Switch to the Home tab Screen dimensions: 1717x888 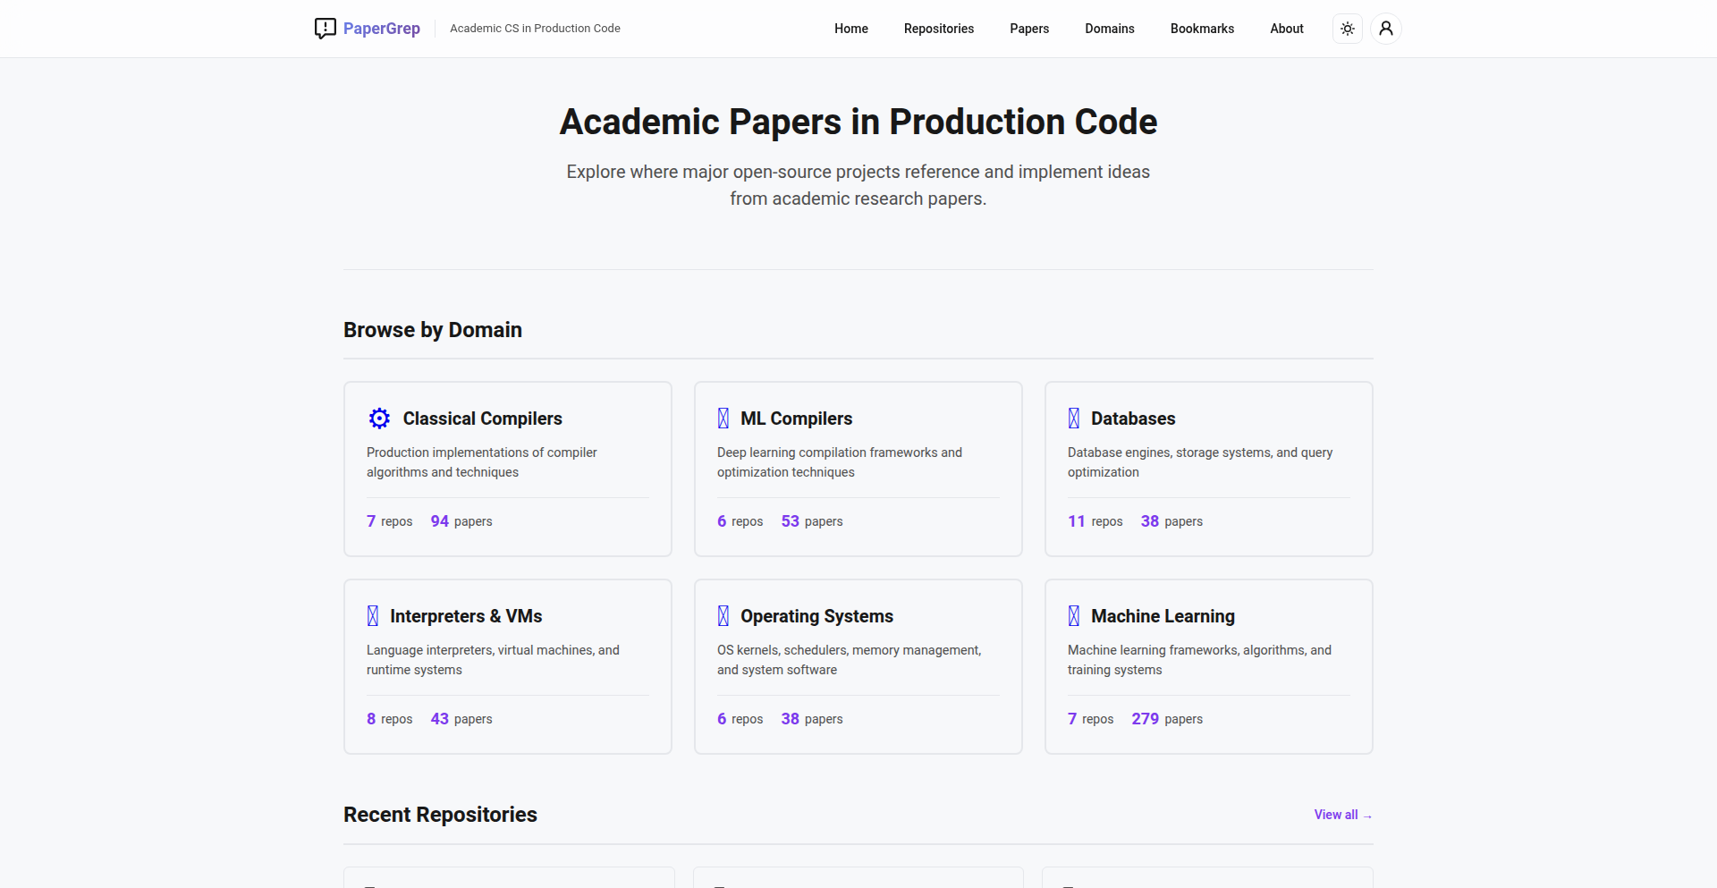click(850, 29)
